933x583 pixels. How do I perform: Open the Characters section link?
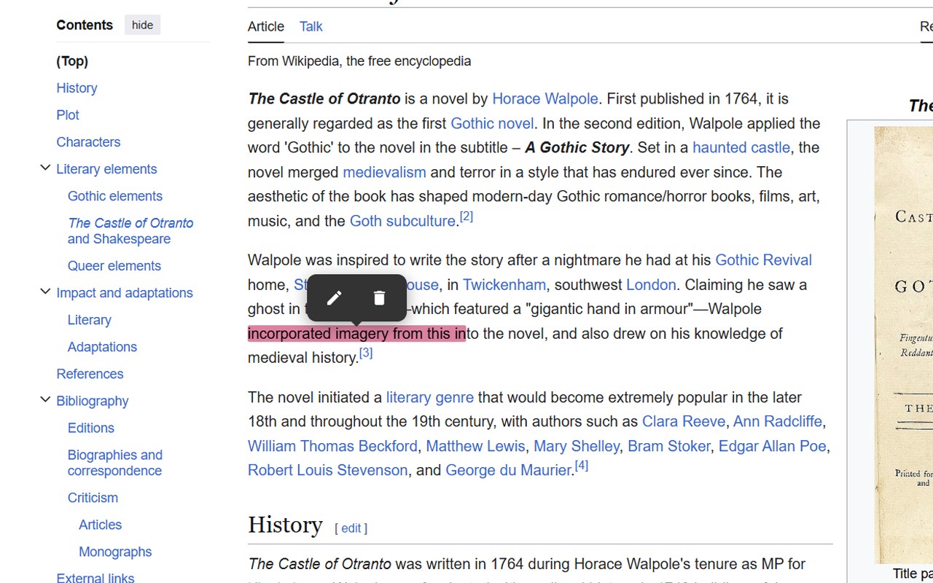(88, 142)
